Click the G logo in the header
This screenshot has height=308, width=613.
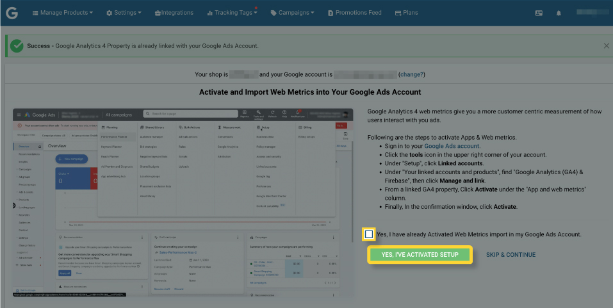click(x=12, y=13)
